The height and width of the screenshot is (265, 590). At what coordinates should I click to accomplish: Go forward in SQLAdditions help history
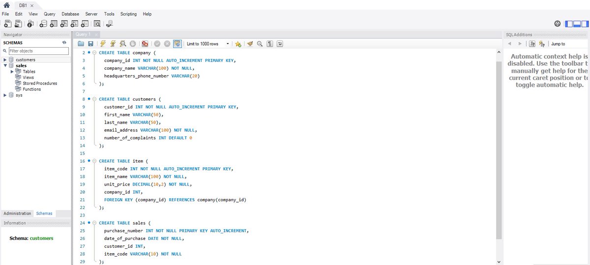[520, 44]
